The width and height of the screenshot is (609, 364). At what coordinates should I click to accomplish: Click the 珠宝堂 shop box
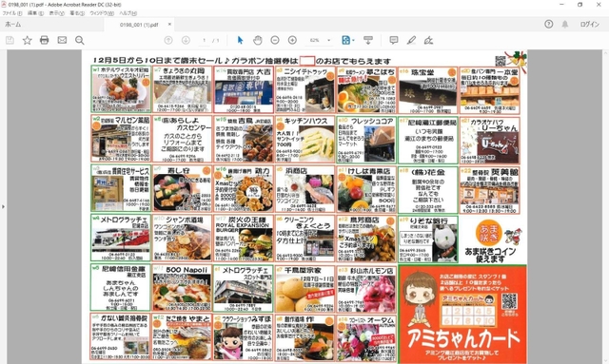coord(427,90)
